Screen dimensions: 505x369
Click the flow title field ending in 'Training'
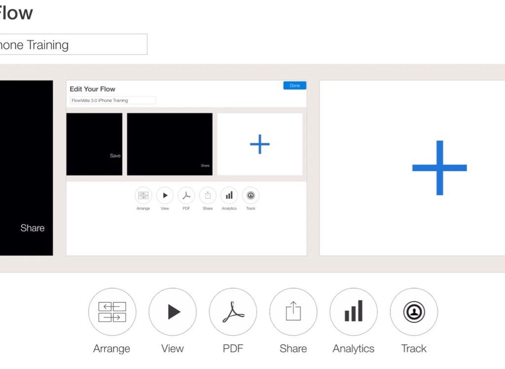(x=73, y=45)
